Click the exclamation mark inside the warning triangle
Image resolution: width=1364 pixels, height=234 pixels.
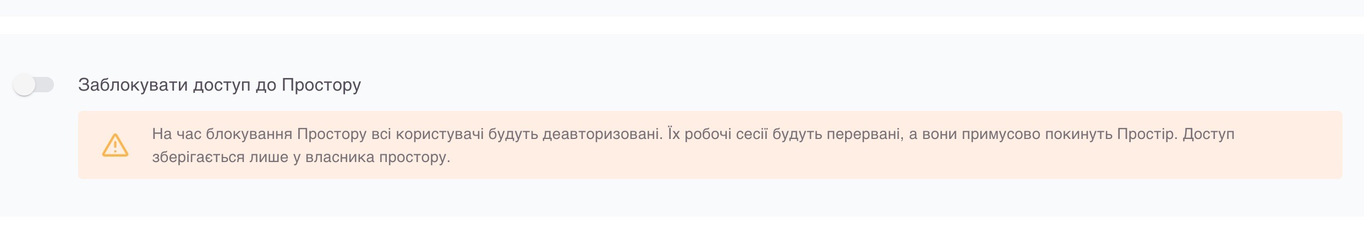(x=115, y=146)
